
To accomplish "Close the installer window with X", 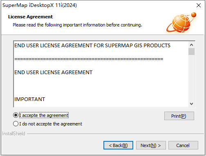I will click(199, 5).
